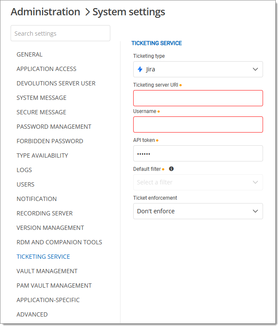Click Administration in the breadcrumb

(x=45, y=12)
